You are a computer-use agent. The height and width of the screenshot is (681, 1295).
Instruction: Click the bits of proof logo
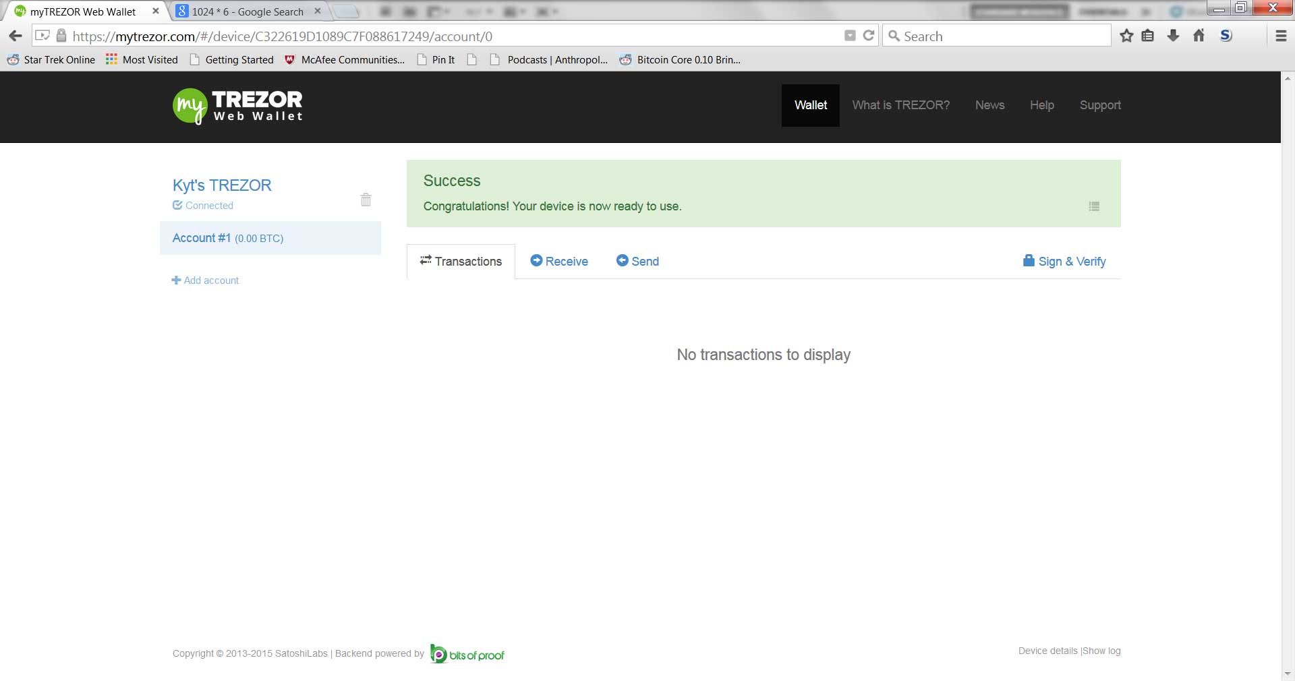point(467,654)
